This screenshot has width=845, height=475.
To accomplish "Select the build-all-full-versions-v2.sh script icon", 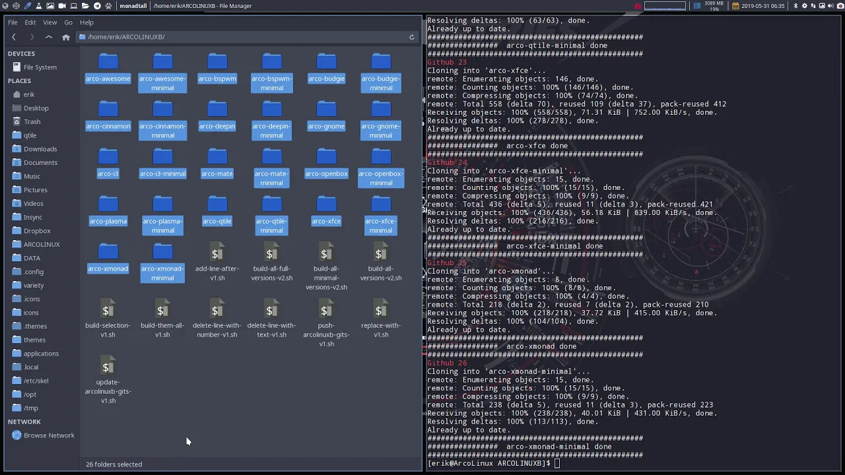I will click(x=271, y=253).
